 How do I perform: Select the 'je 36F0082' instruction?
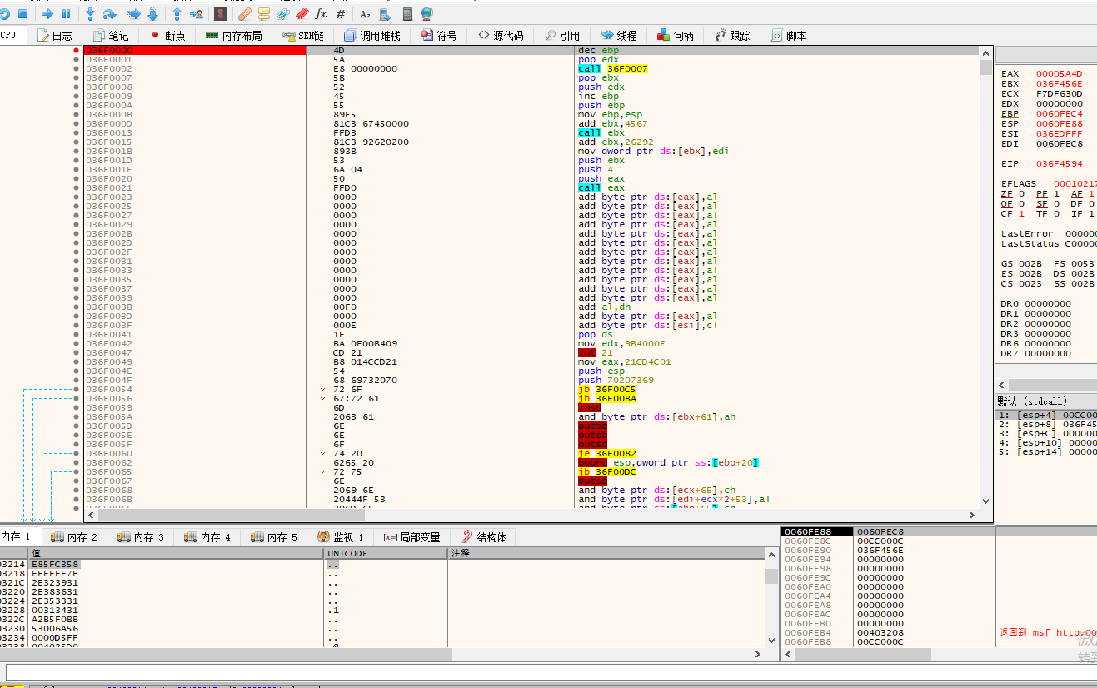point(606,454)
